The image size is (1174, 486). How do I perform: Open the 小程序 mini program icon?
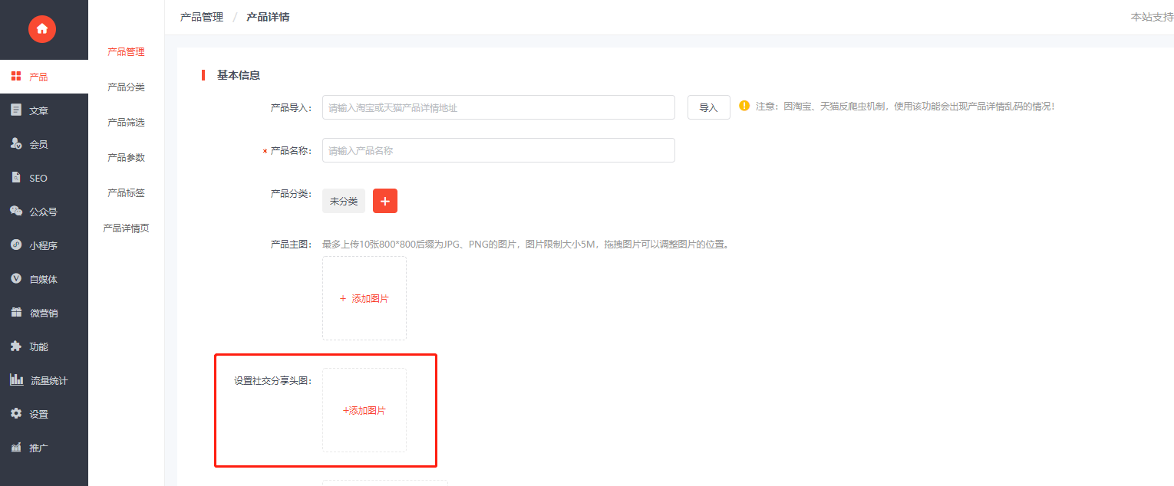tap(16, 245)
